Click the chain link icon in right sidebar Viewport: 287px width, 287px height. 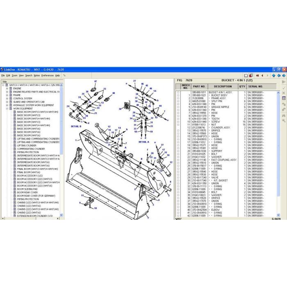pyautogui.click(x=284, y=109)
